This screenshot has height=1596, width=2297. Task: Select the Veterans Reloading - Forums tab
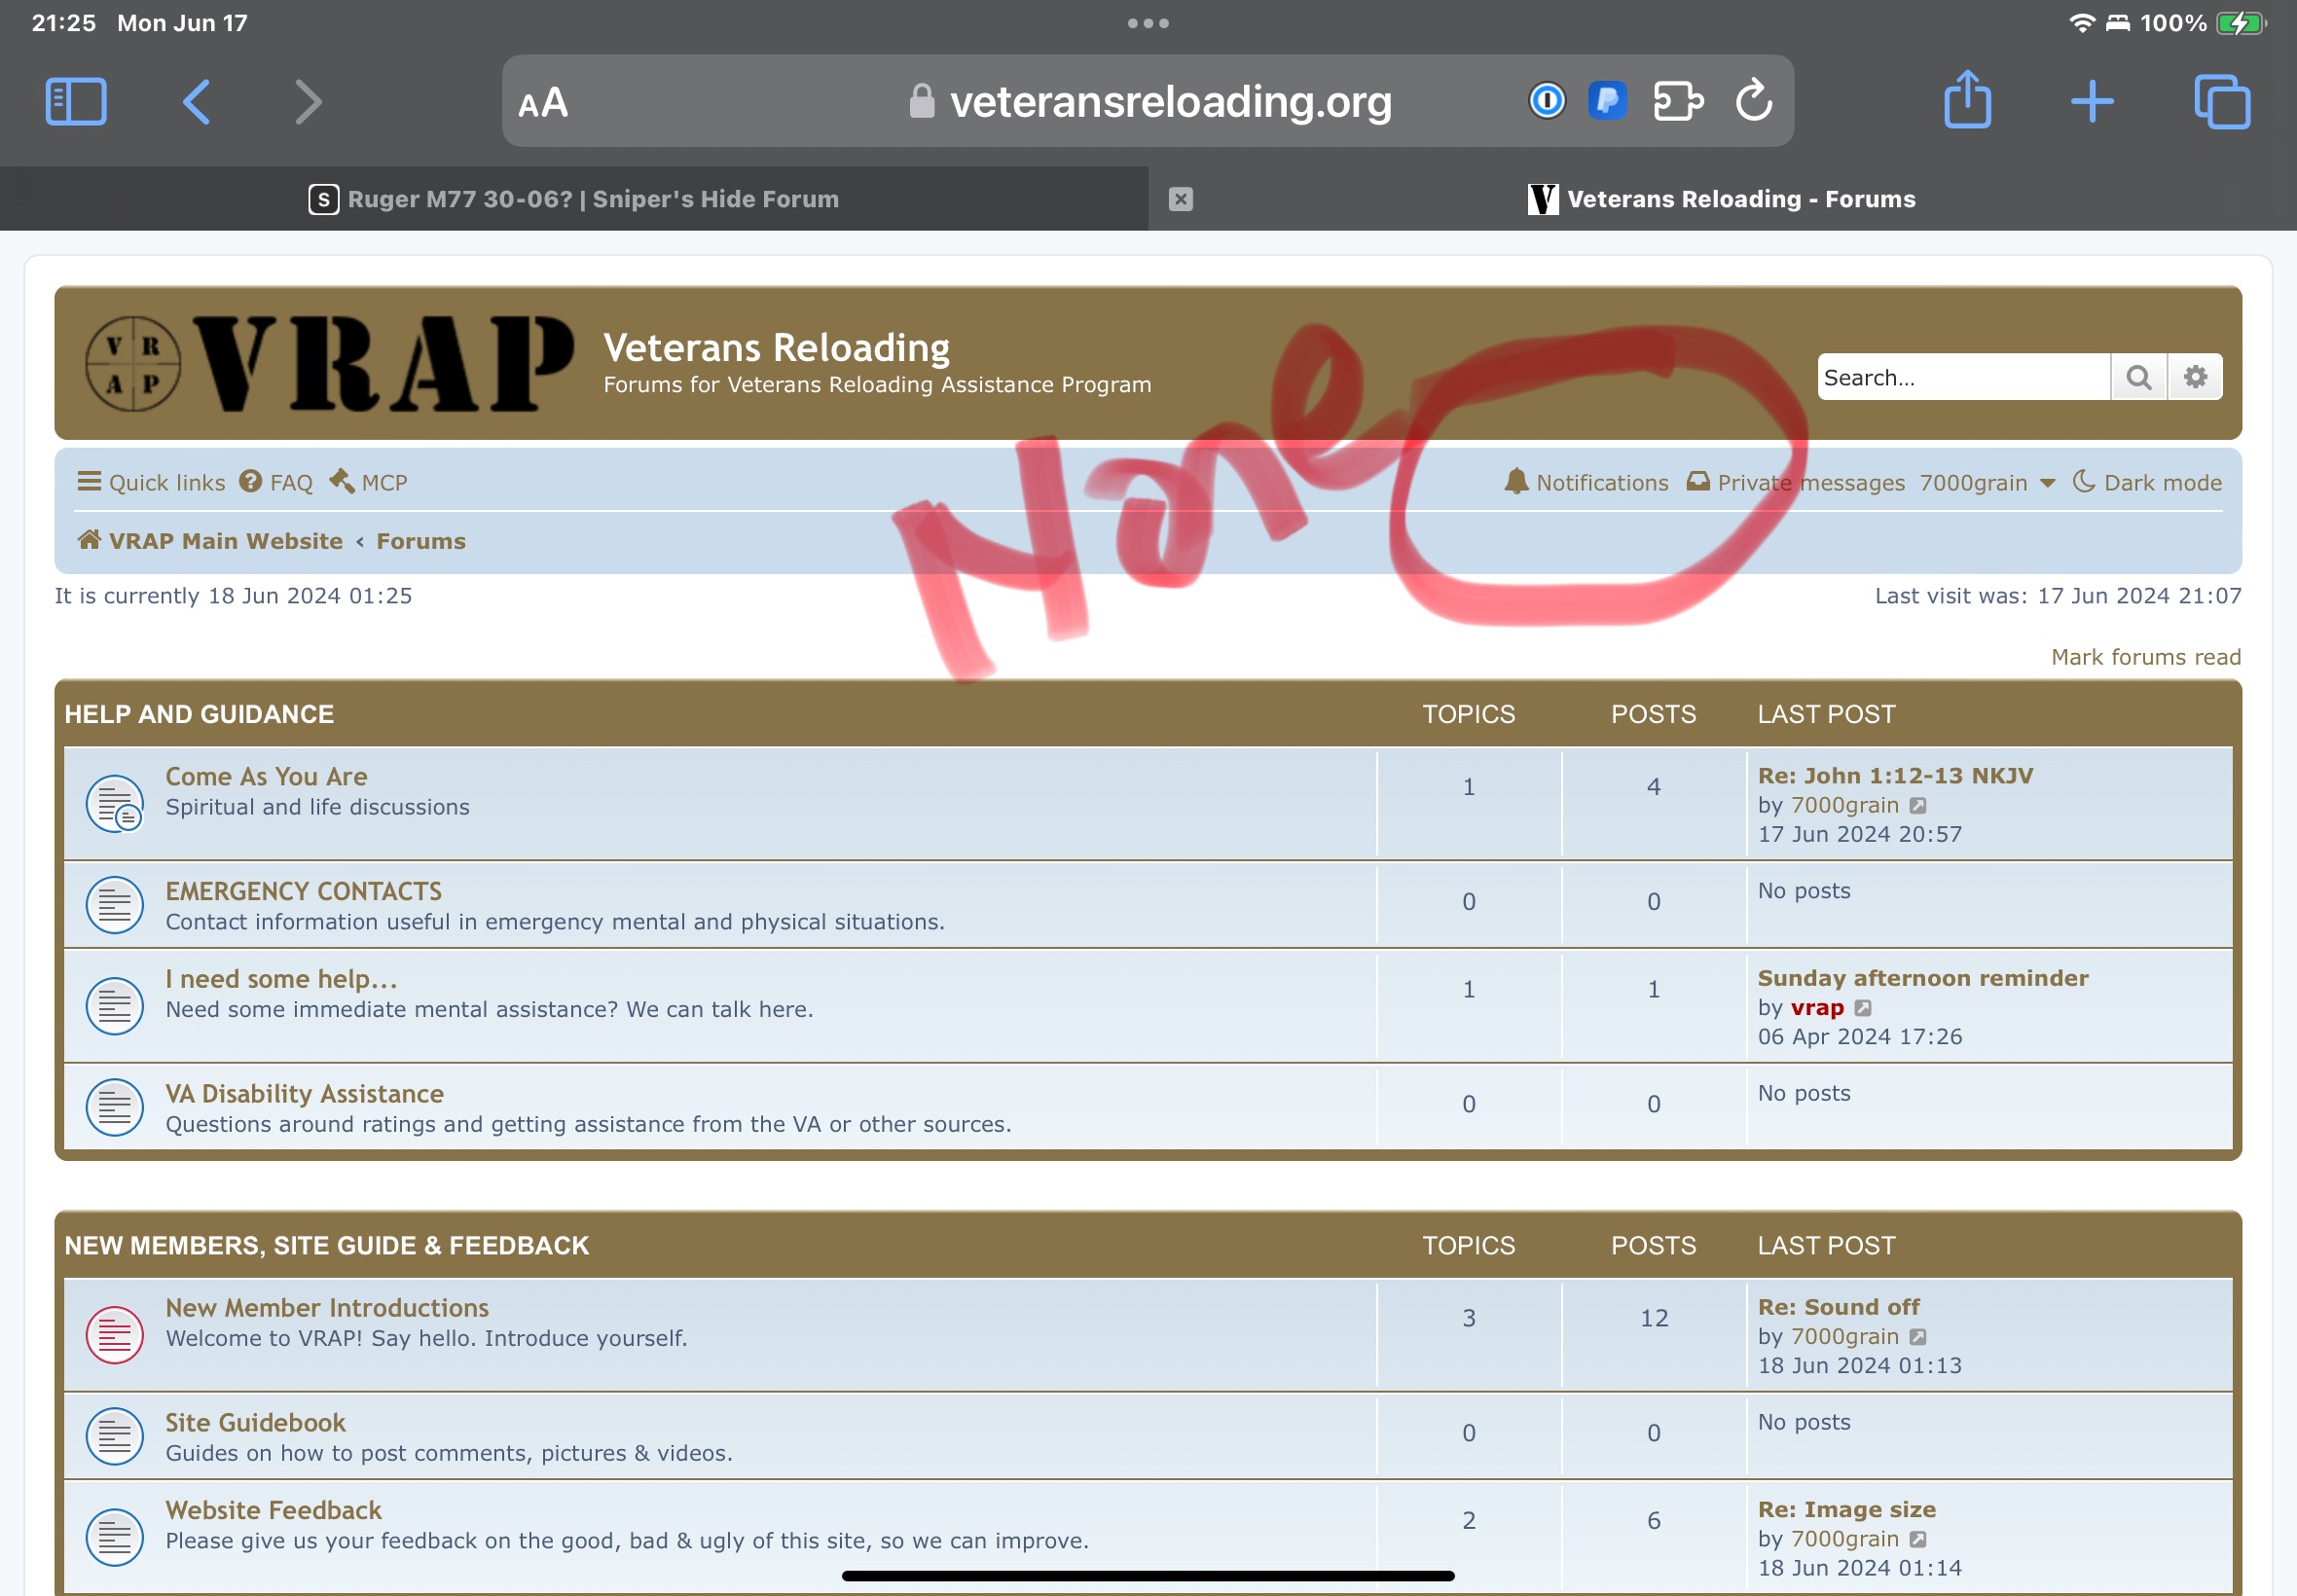1722,199
